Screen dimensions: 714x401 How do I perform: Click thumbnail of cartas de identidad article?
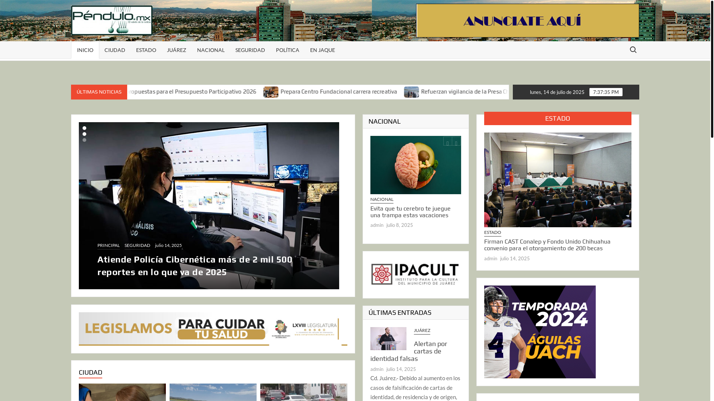pyautogui.click(x=388, y=339)
